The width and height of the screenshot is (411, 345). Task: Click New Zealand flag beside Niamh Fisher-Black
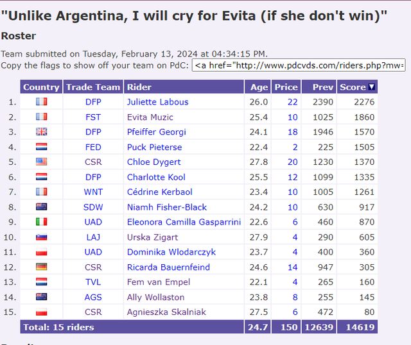coord(41,207)
